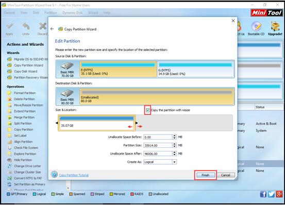Click the Apply checkmark icon in toolbar
The height and width of the screenshot is (205, 285).
point(9,26)
